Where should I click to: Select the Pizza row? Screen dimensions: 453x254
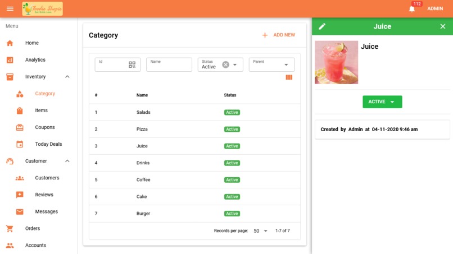(194, 129)
